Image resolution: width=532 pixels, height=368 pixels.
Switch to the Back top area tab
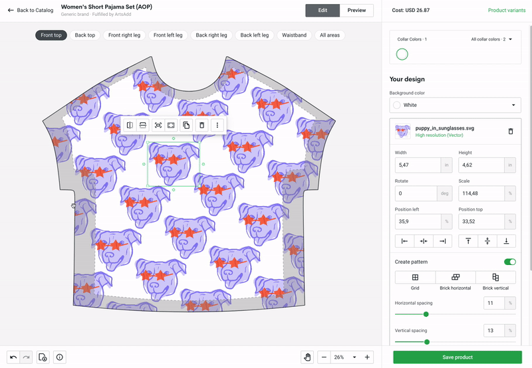click(x=85, y=35)
